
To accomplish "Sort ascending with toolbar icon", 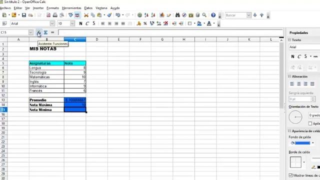I will pyautogui.click(x=146, y=15).
